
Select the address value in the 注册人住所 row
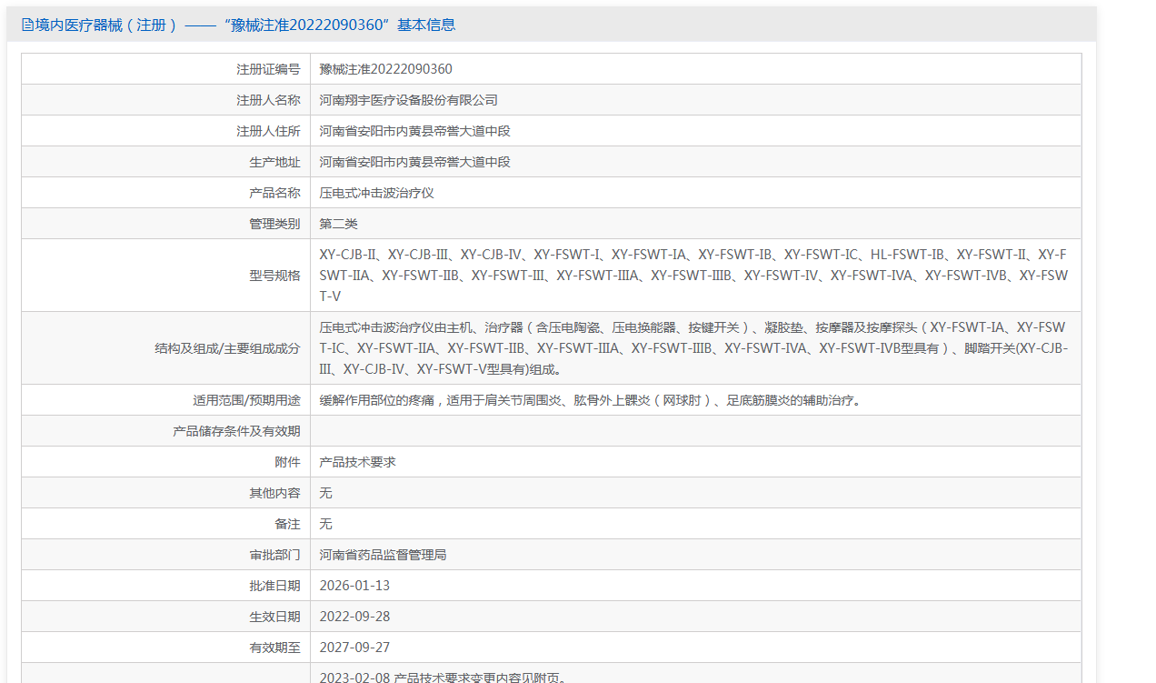[415, 131]
